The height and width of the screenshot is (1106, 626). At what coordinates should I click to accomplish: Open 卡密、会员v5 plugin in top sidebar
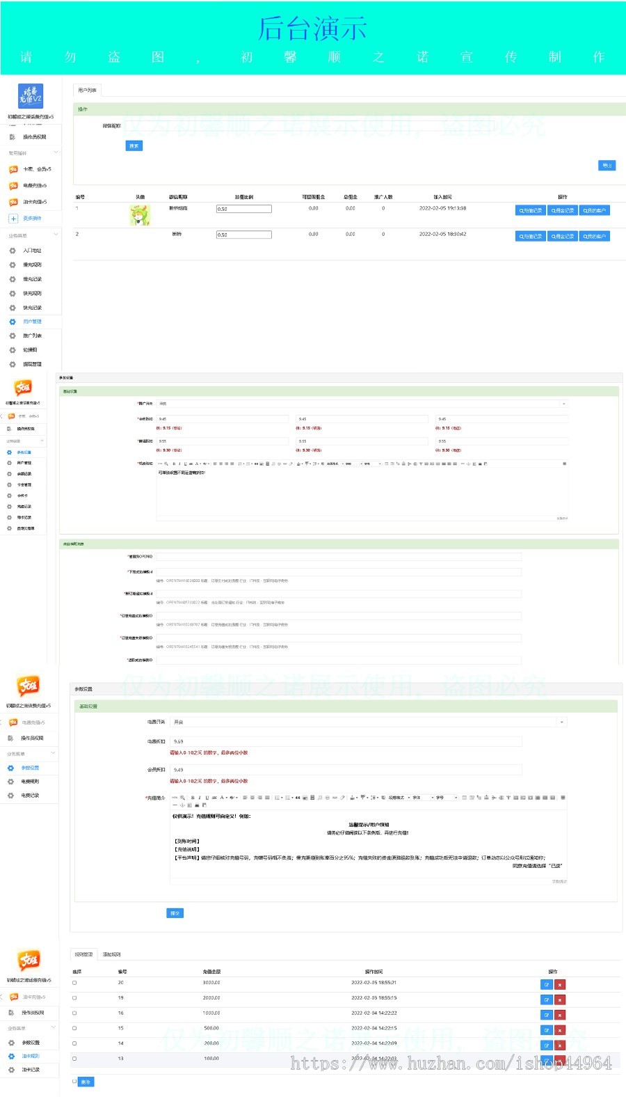click(x=30, y=169)
